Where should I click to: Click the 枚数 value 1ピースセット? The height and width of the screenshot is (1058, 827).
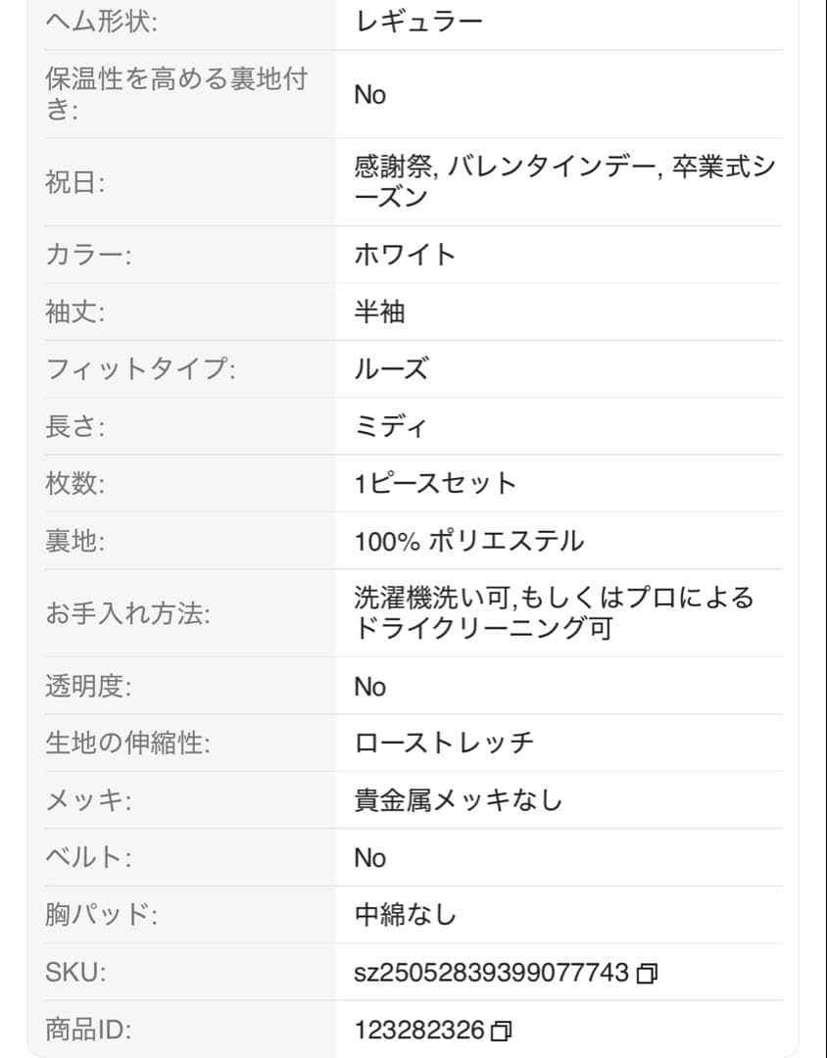pyautogui.click(x=435, y=484)
